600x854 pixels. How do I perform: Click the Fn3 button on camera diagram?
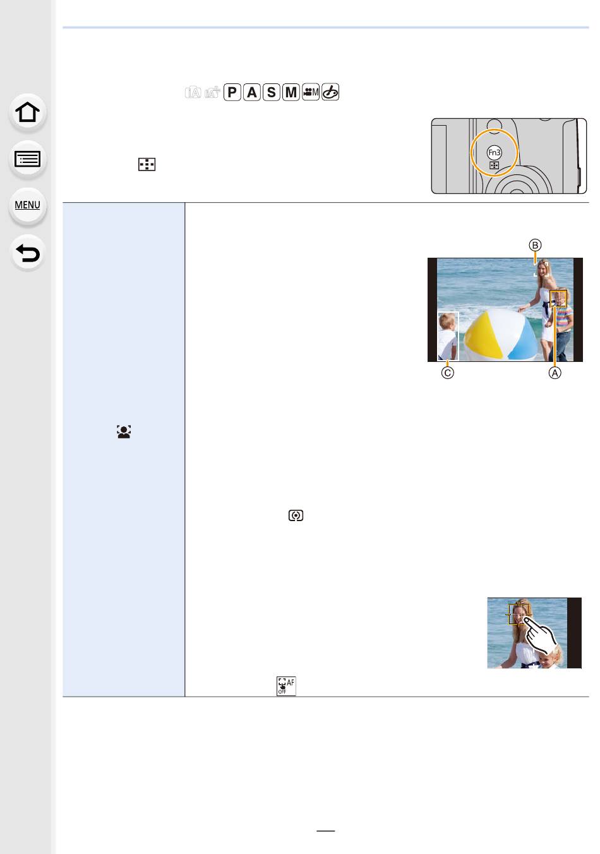pos(495,152)
